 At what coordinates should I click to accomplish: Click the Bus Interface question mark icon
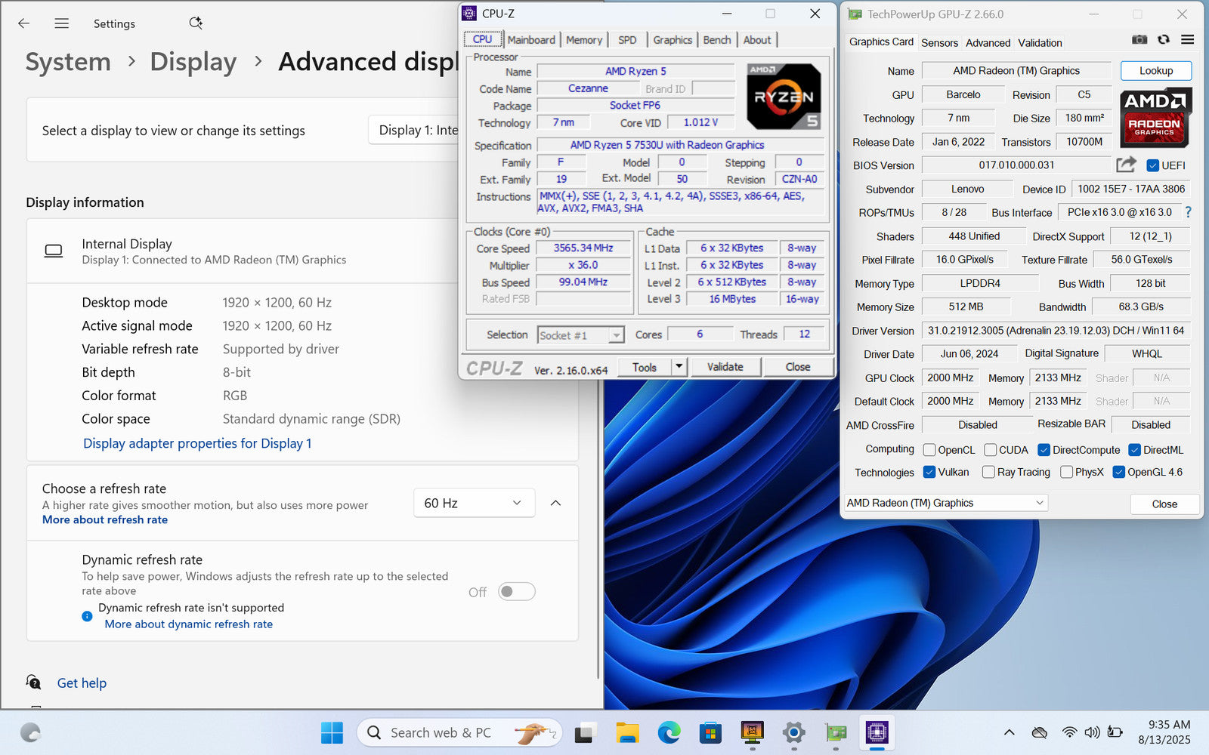1188,212
